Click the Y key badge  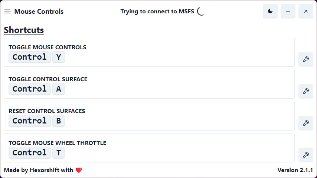pos(59,57)
